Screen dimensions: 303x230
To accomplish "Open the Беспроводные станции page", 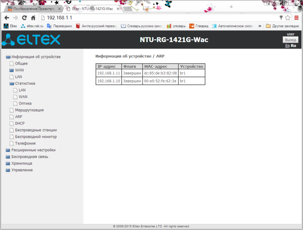I will click(33, 130).
